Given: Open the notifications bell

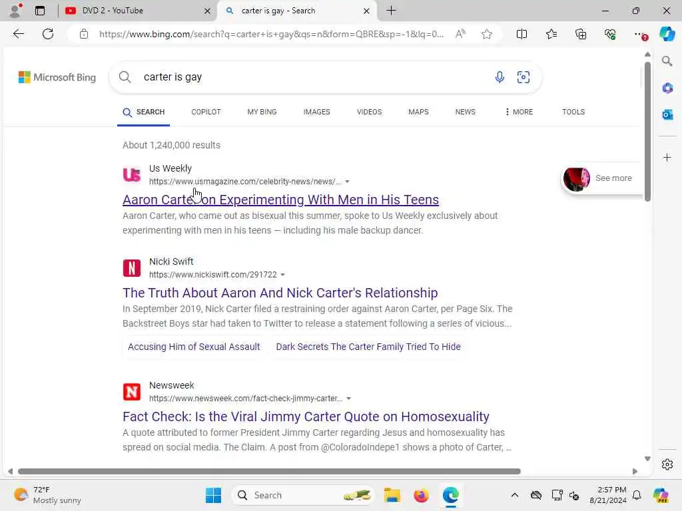Looking at the screenshot, I should tap(637, 495).
